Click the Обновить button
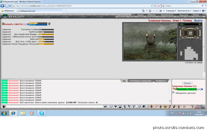 coord(187,83)
